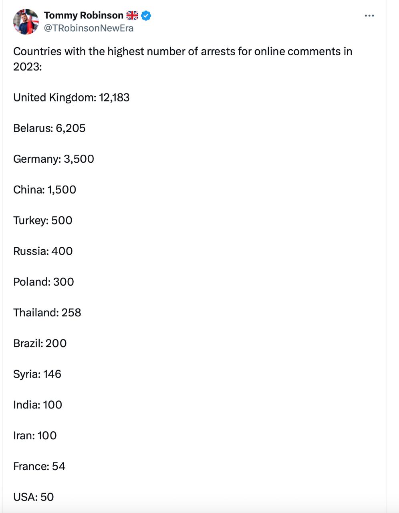
Task: Click the blue verified checkmark badge
Action: pyautogui.click(x=146, y=16)
